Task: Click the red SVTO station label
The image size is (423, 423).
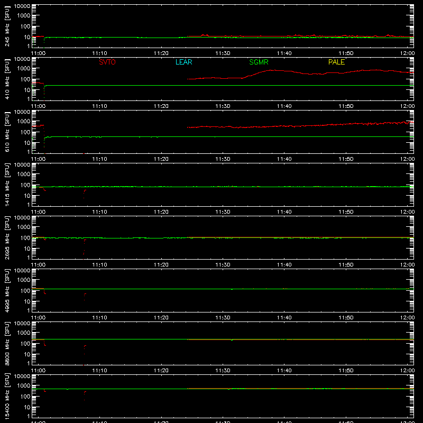Action: [107, 62]
